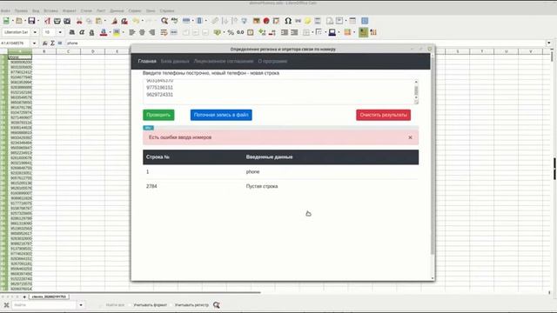The height and width of the screenshot is (313, 557).
Task: Click the Export as PDF icon
Action: coord(47,21)
